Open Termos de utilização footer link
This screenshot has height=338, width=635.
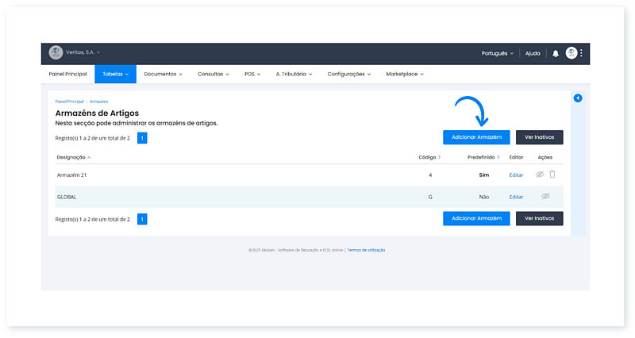(366, 250)
